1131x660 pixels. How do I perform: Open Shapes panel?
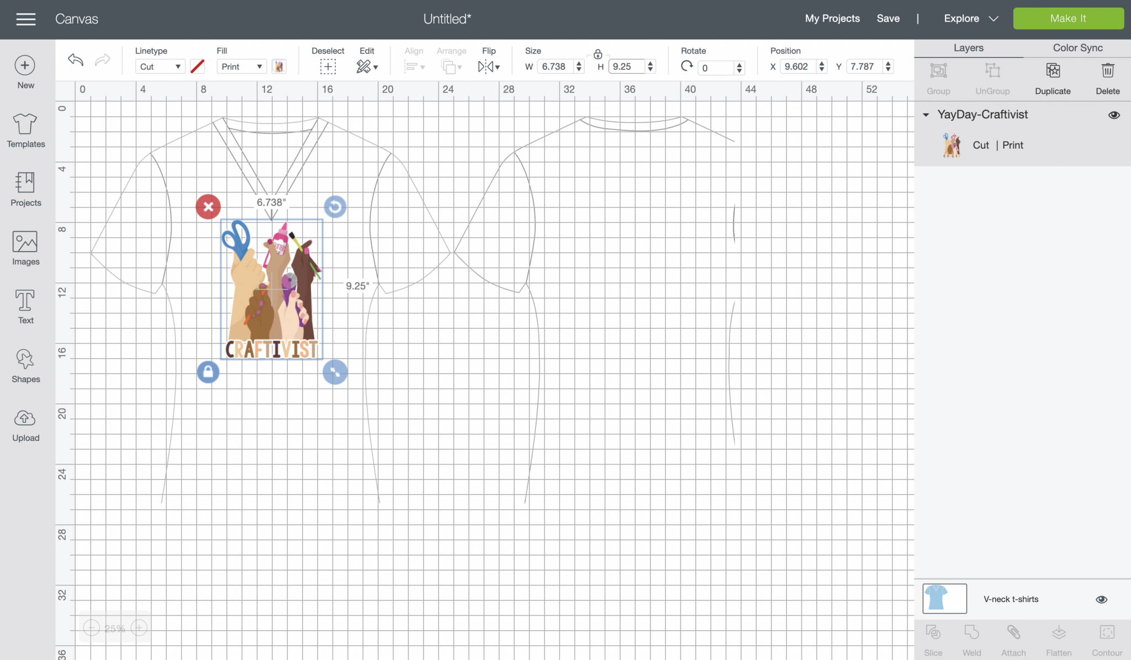[x=25, y=366]
